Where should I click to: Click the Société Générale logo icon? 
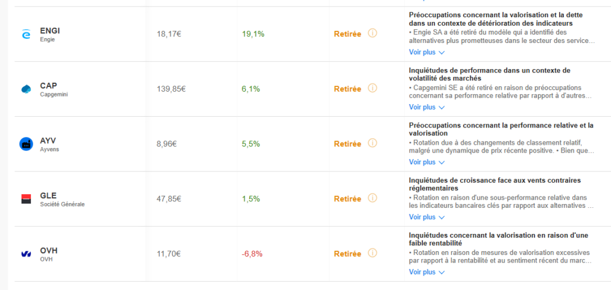(x=26, y=199)
